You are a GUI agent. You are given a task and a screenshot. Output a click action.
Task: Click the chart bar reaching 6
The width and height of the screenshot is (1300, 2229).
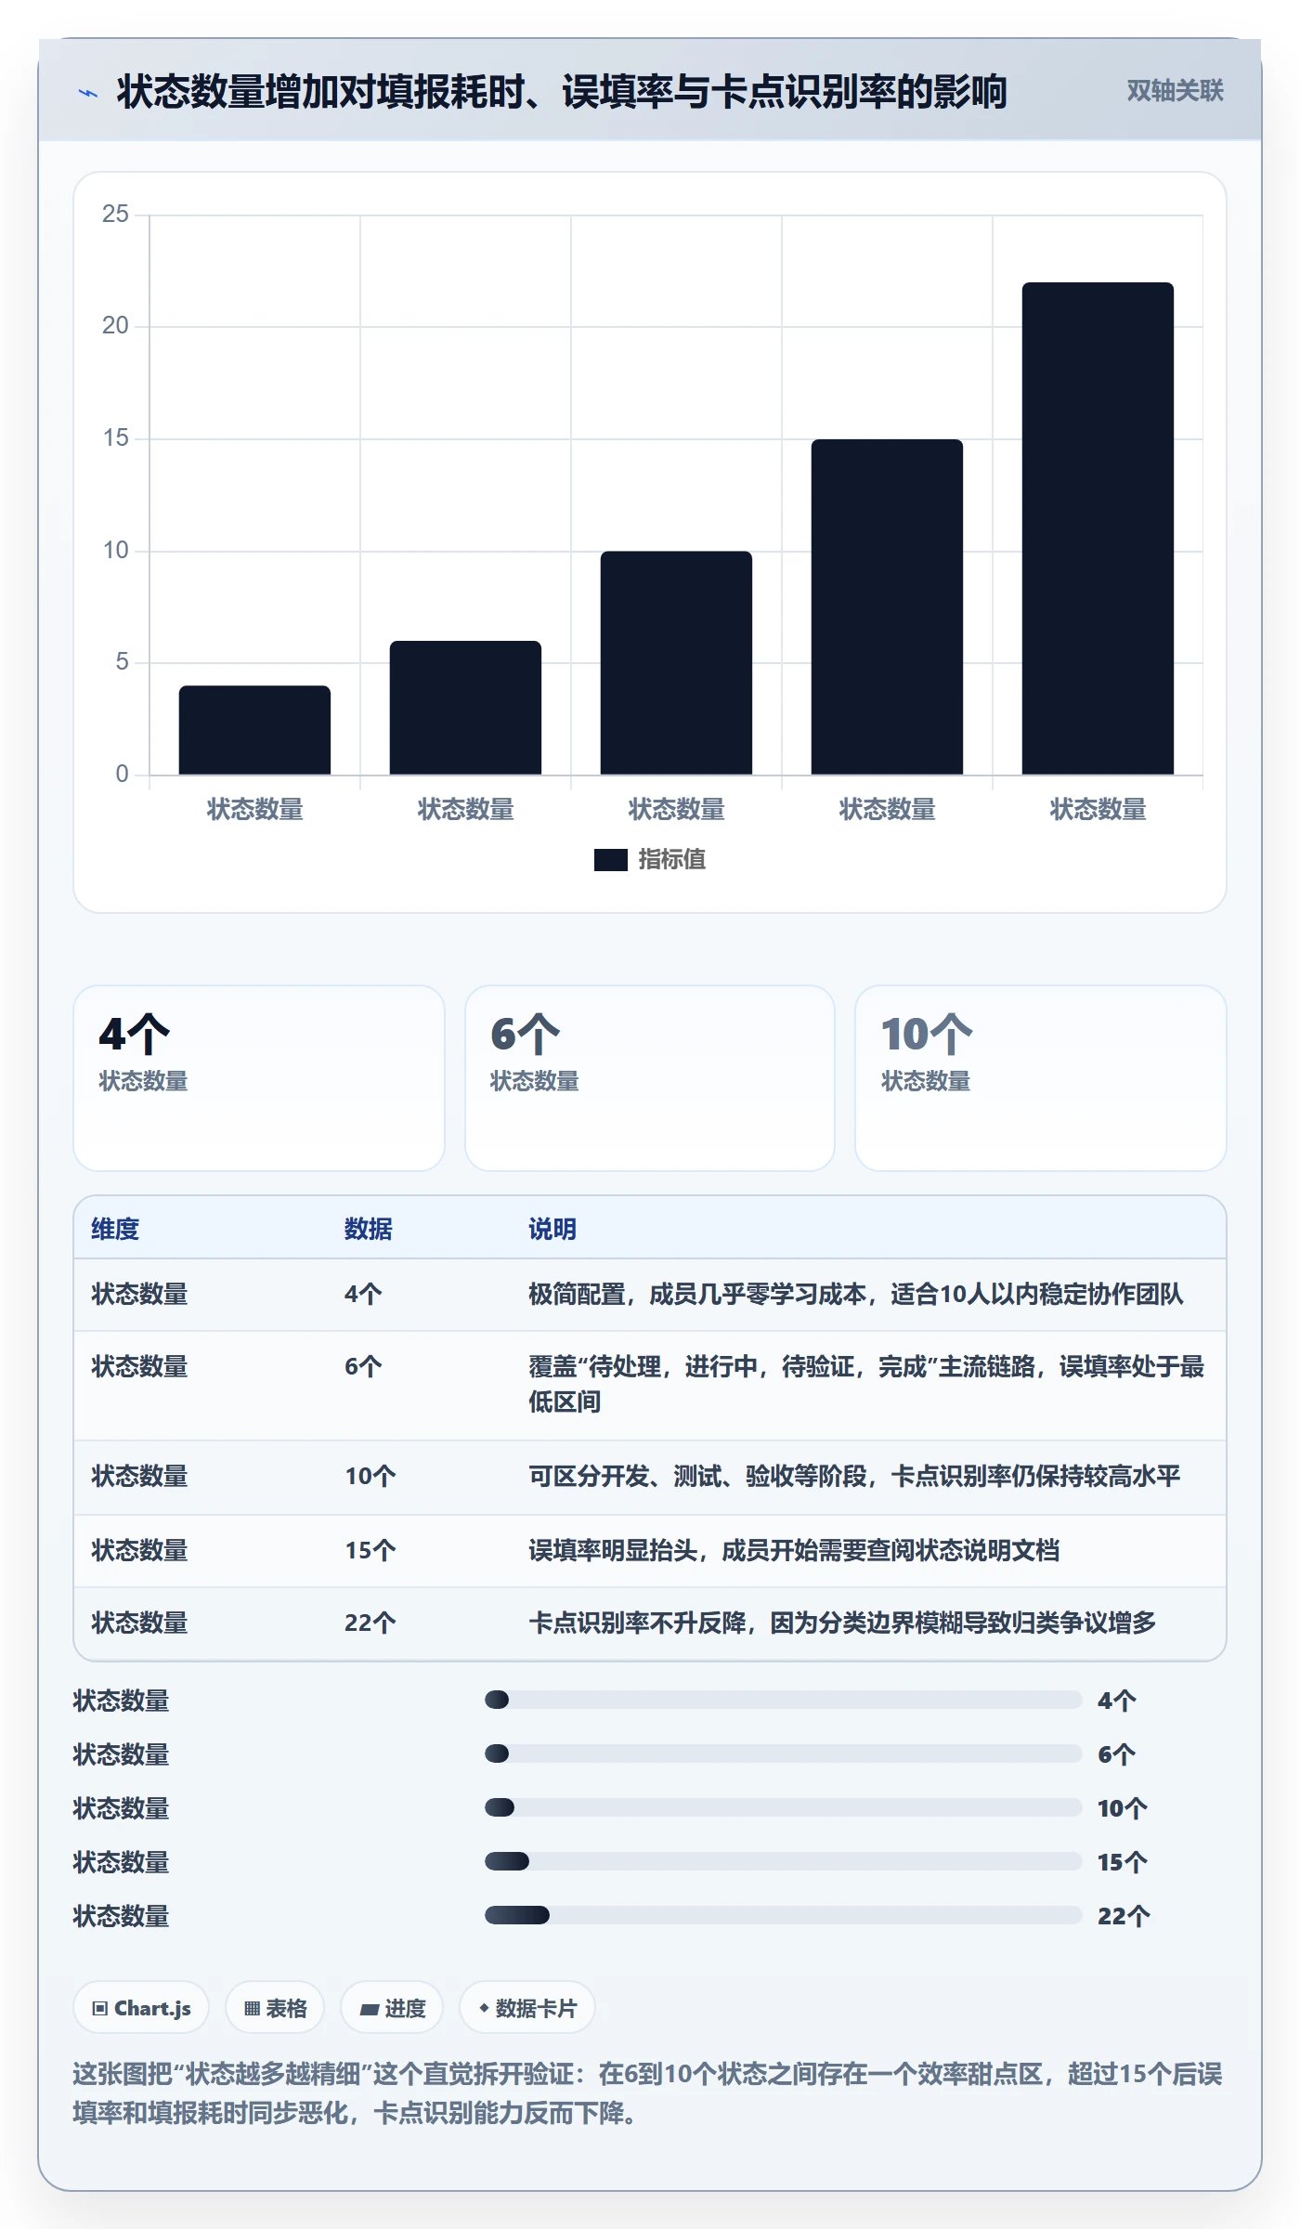[465, 708]
